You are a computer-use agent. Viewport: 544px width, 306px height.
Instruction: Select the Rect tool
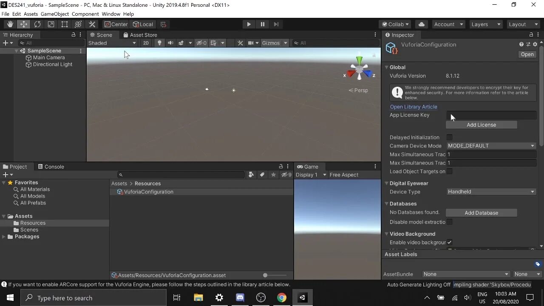coord(65,24)
